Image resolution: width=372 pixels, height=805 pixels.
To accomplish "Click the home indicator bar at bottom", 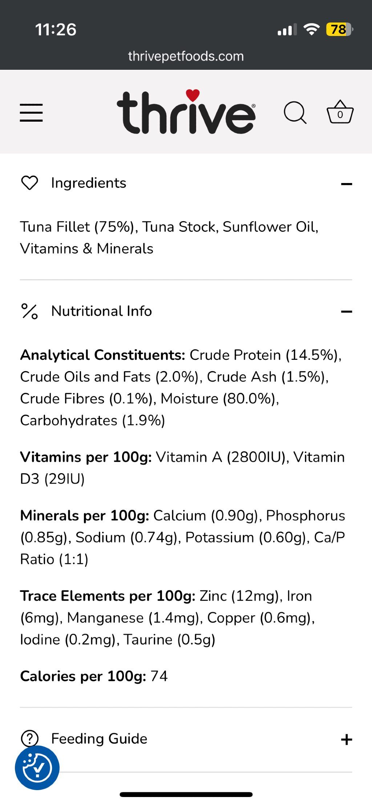I will [186, 794].
